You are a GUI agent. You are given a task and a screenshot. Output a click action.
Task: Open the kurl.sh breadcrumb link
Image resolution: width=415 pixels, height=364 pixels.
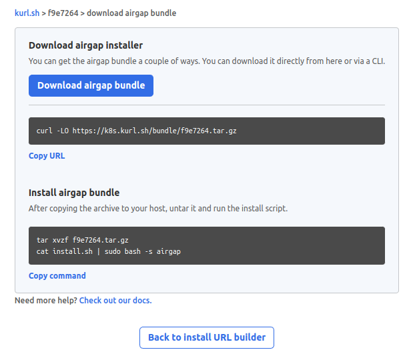click(x=27, y=13)
